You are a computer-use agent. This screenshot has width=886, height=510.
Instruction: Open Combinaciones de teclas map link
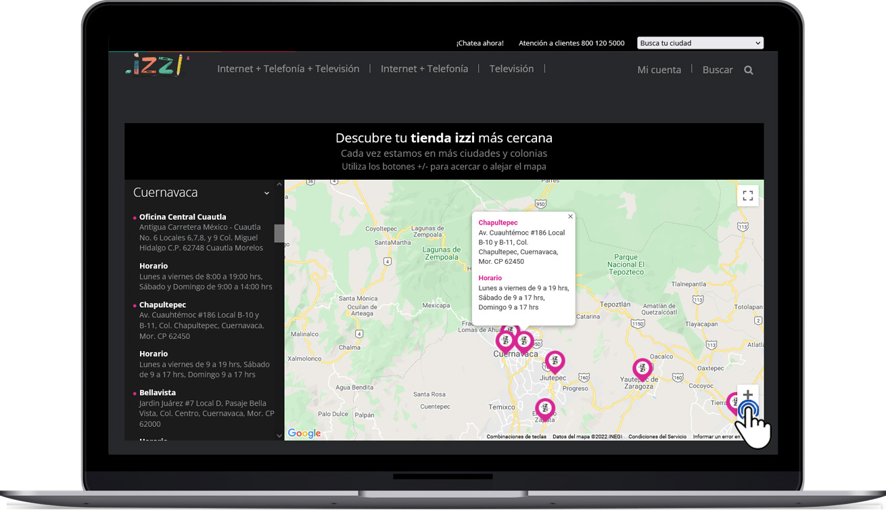516,437
